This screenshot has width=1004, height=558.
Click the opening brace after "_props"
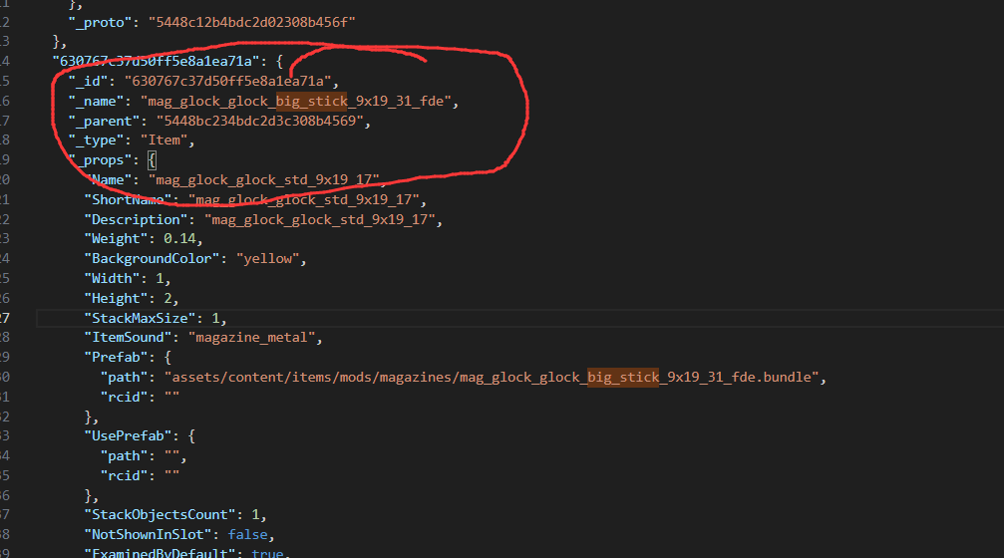[152, 159]
